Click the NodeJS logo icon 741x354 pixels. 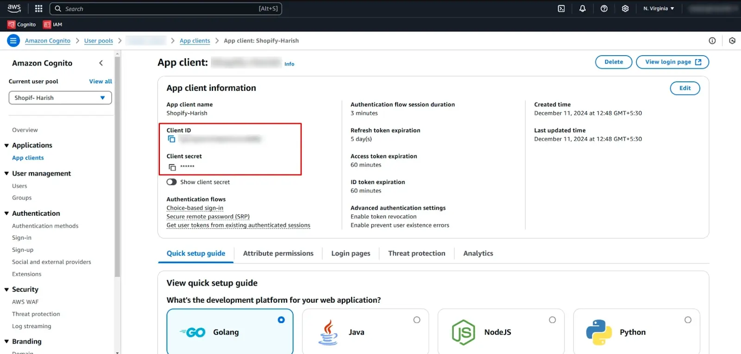click(x=464, y=332)
